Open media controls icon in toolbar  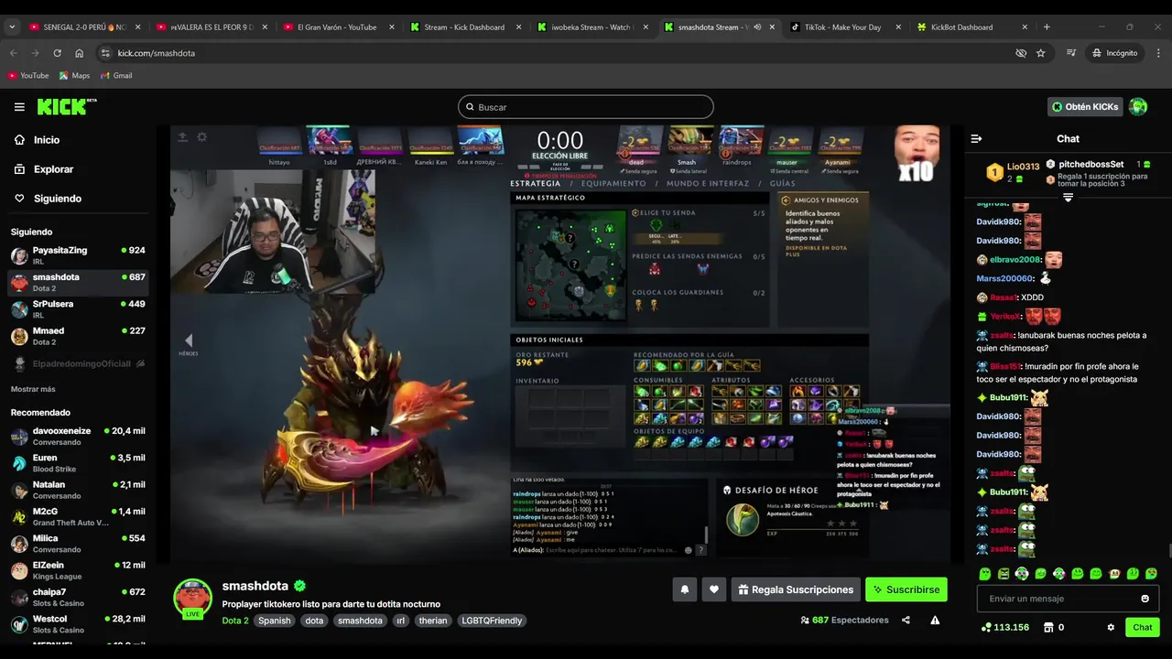click(1071, 53)
